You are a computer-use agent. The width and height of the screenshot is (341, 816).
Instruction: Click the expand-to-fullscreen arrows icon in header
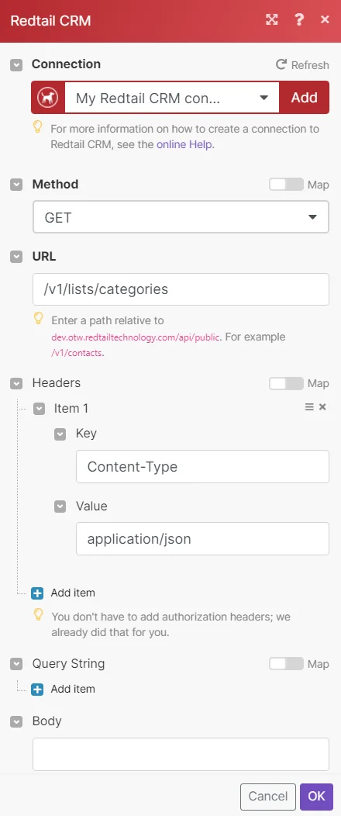tap(271, 19)
